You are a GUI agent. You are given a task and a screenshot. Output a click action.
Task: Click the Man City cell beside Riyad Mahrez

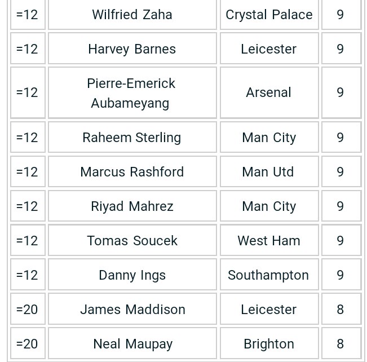[269, 206]
